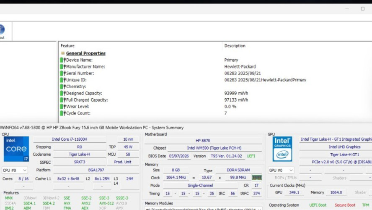Image resolution: width=372 pixels, height=210 pixels.
Task: Click the UEFI Boot status label
Action: (318, 205)
